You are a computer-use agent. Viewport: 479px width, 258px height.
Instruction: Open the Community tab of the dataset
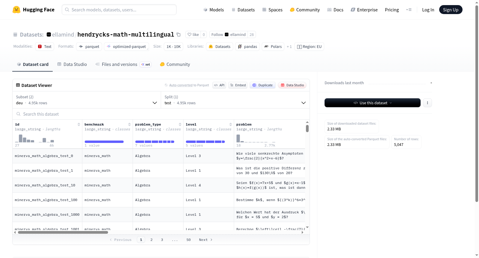(175, 64)
